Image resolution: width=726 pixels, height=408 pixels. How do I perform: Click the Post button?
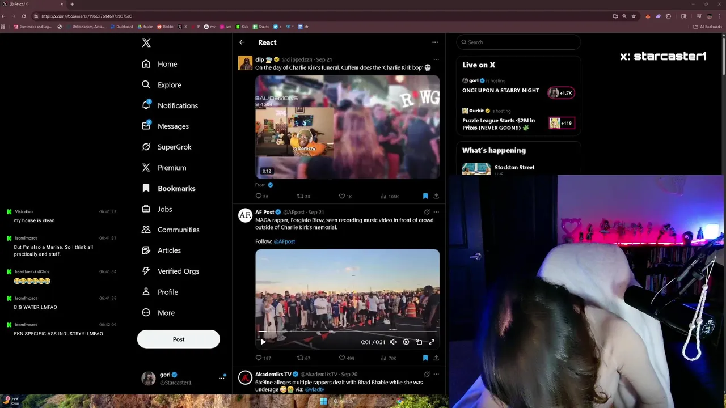178,339
